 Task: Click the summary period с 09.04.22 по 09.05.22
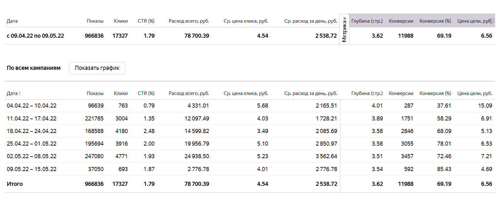coord(35,36)
